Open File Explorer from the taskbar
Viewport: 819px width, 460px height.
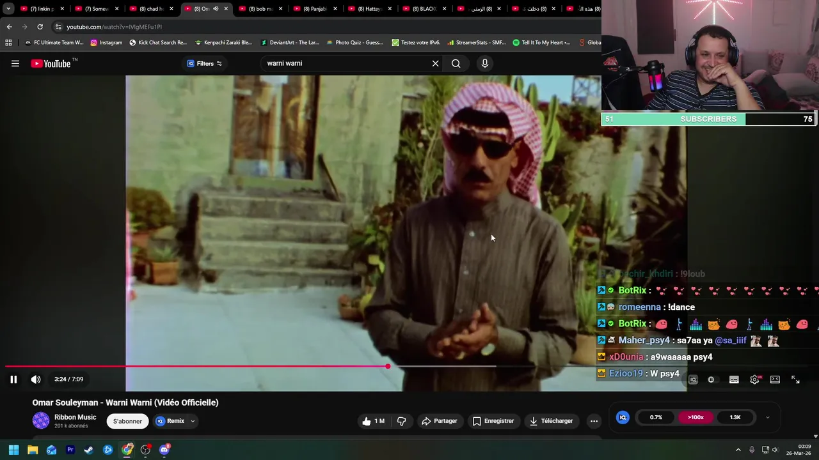coord(33,450)
